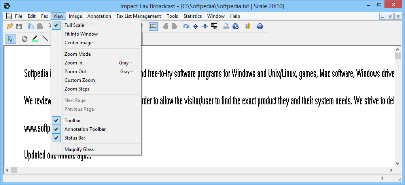The image size is (405, 185).
Task: Select the pointer arrow annotation tool
Action: click(x=11, y=39)
